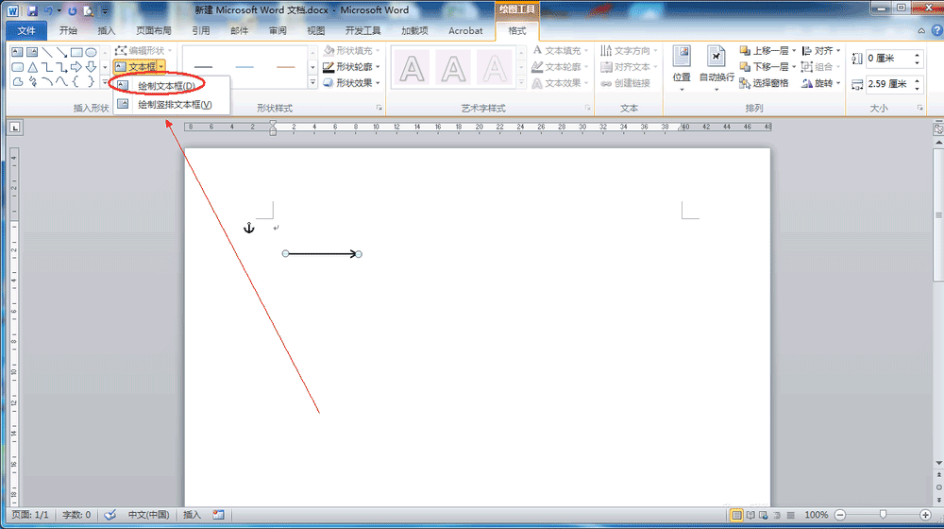The height and width of the screenshot is (529, 944).
Task: Select the Line shape in shapes gallery
Action: [47, 52]
